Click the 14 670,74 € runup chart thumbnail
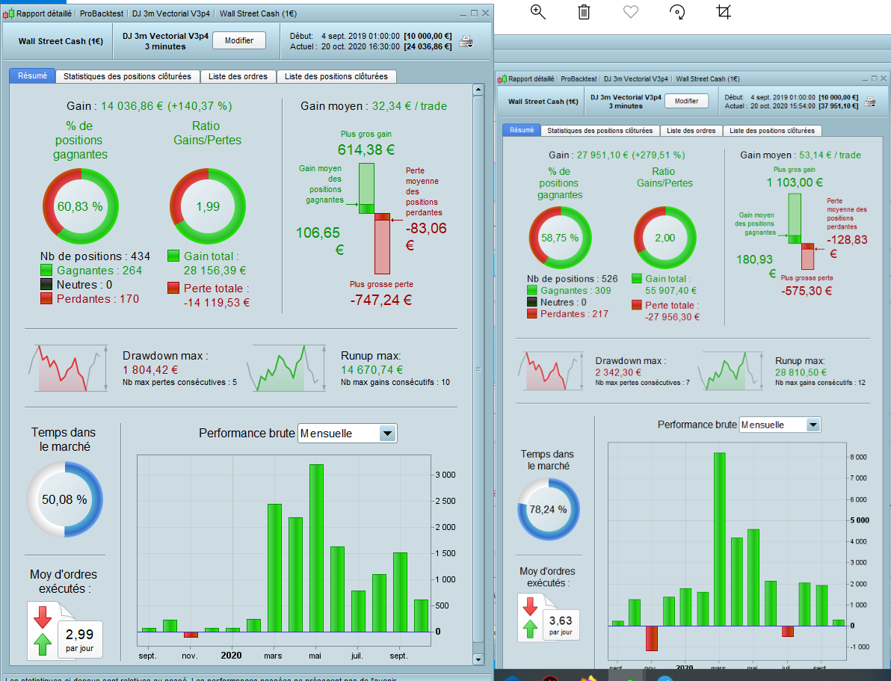The image size is (891, 681). (287, 368)
